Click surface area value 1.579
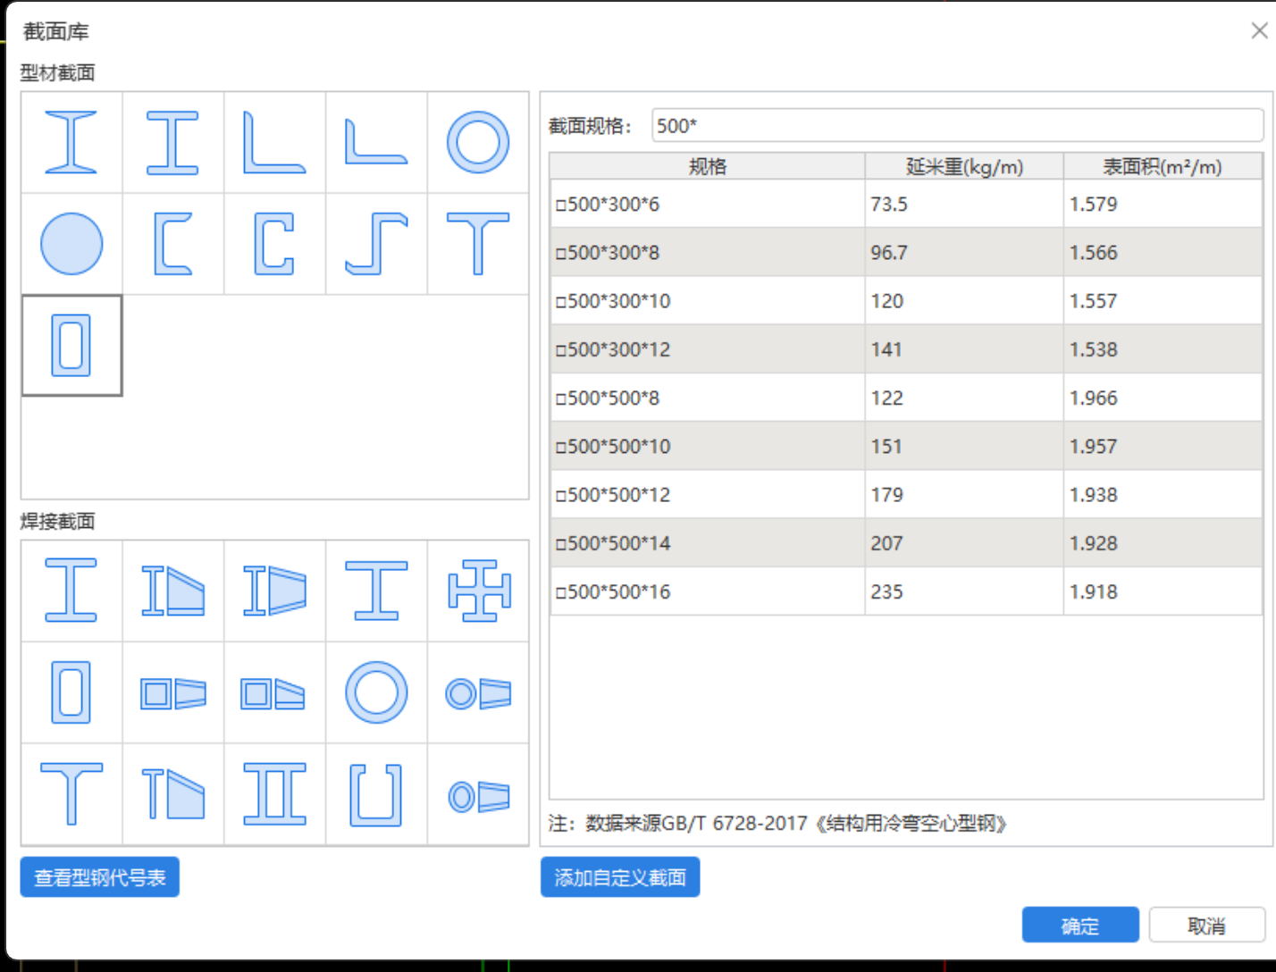 1094,204
